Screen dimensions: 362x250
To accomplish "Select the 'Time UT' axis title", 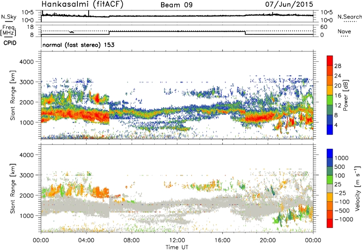I will pos(177,247).
